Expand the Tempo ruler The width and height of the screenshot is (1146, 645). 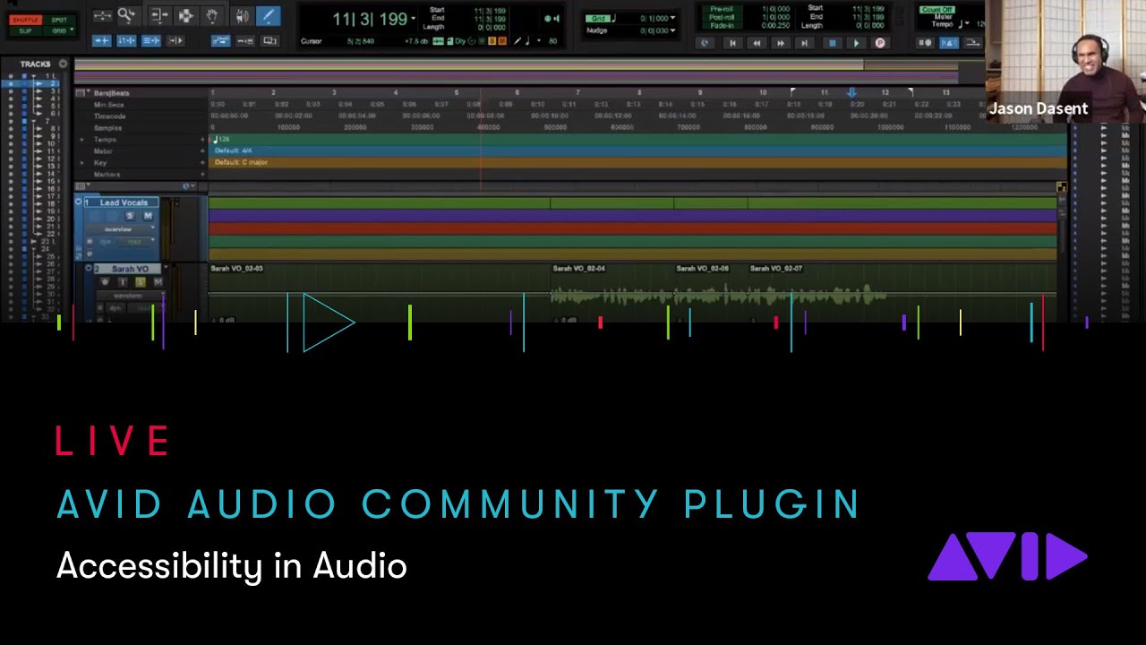[x=81, y=140]
